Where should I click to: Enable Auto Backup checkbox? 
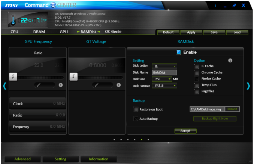point(136,119)
